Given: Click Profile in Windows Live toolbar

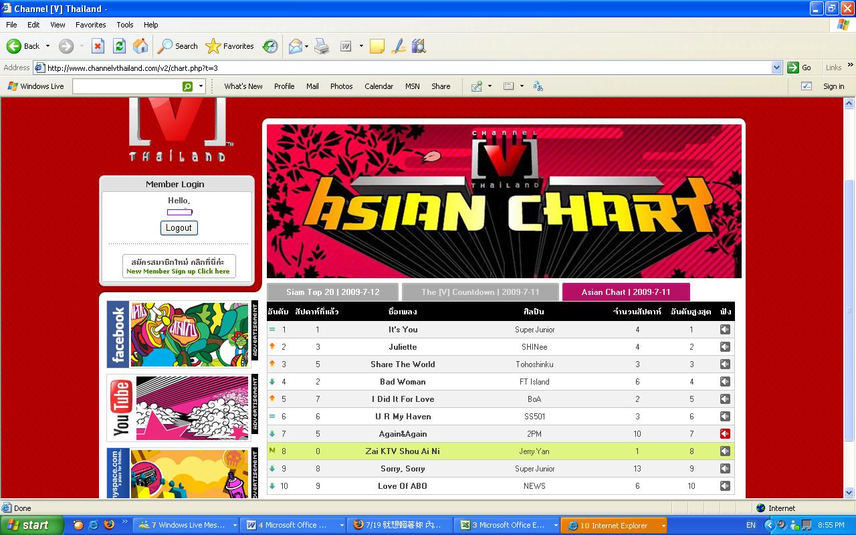Looking at the screenshot, I should point(284,86).
